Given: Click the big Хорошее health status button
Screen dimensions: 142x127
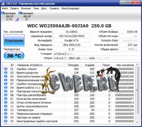Looking at the screenshot, I should (x=14, y=40).
